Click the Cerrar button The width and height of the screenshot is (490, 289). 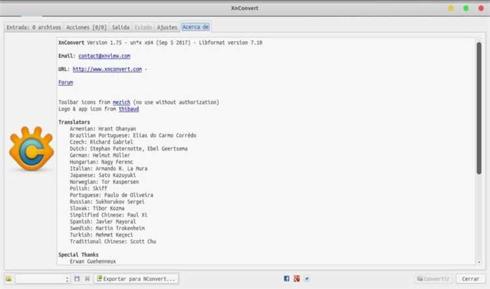(x=470, y=279)
